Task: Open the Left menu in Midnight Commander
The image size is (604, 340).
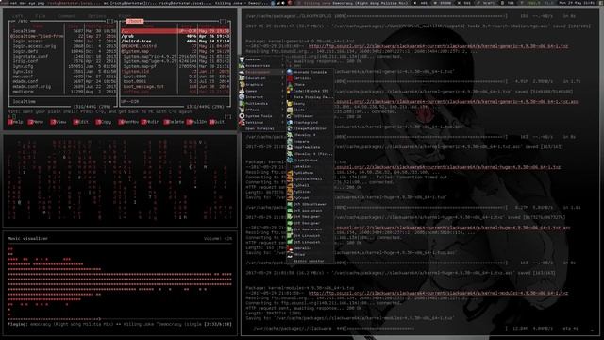Action: (17, 16)
